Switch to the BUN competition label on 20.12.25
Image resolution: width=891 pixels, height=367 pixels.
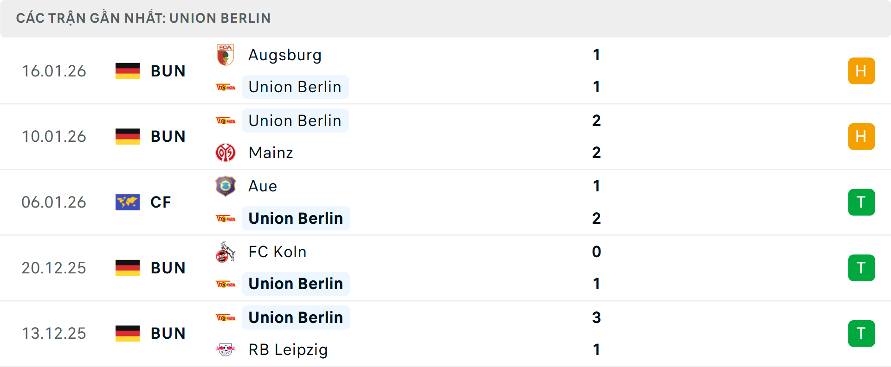point(168,267)
